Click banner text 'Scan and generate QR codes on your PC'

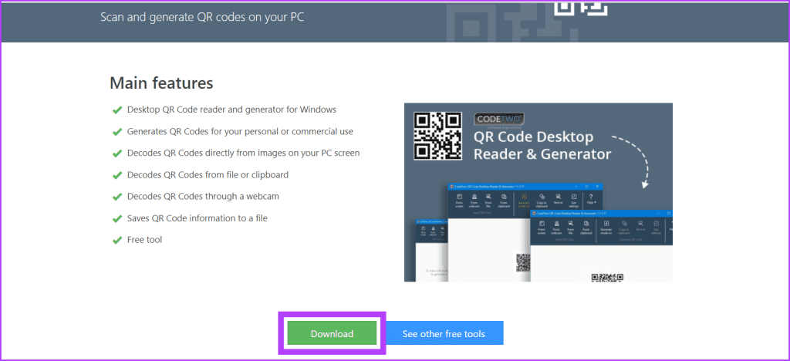tap(202, 17)
